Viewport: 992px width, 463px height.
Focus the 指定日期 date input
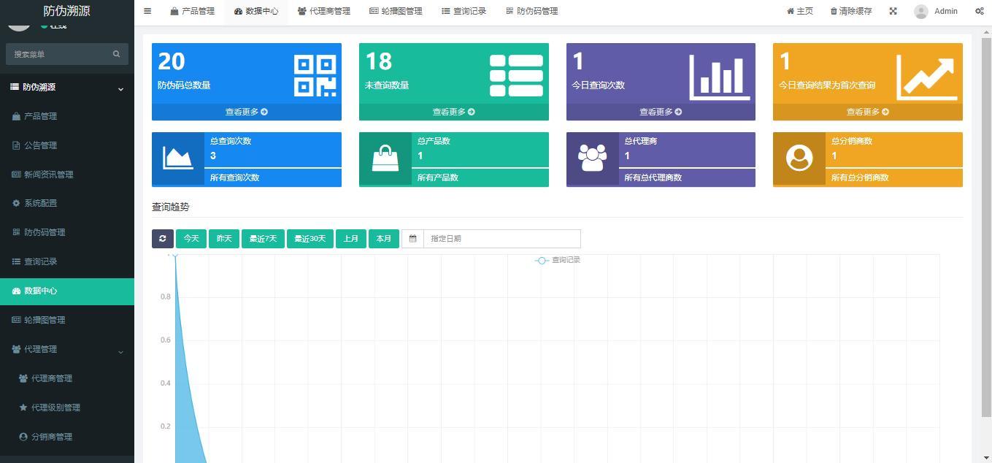[x=502, y=239]
